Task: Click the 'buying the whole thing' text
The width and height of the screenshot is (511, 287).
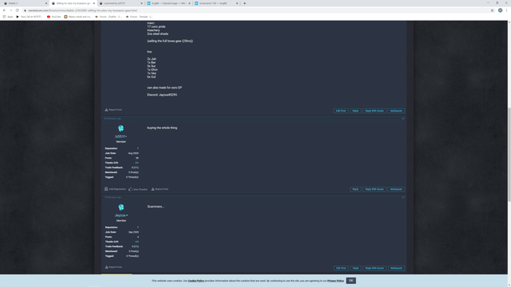Action: 162,128
